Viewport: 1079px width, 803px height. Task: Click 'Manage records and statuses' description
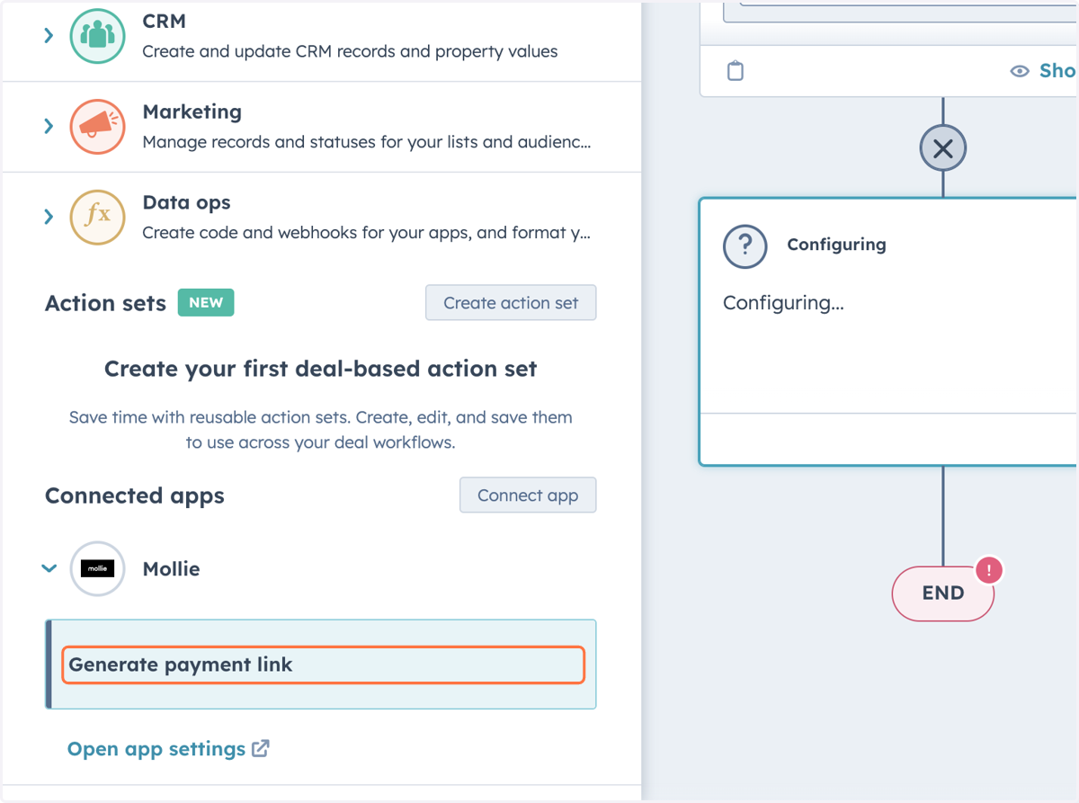coord(367,142)
